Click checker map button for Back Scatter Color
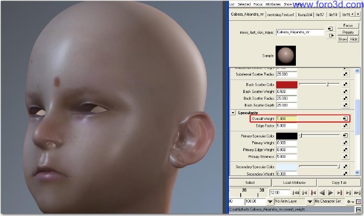Viewport: 364px width, 216px height. 345,85
